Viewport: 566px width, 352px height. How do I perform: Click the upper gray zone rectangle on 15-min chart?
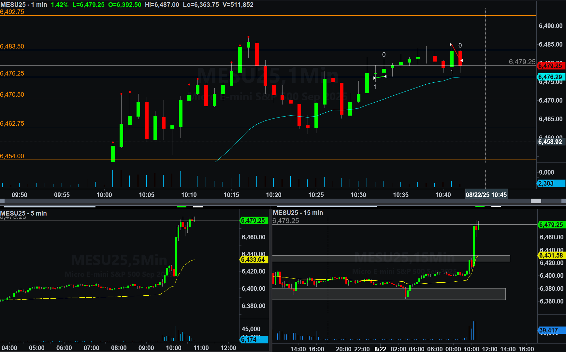pyautogui.click(x=391, y=259)
